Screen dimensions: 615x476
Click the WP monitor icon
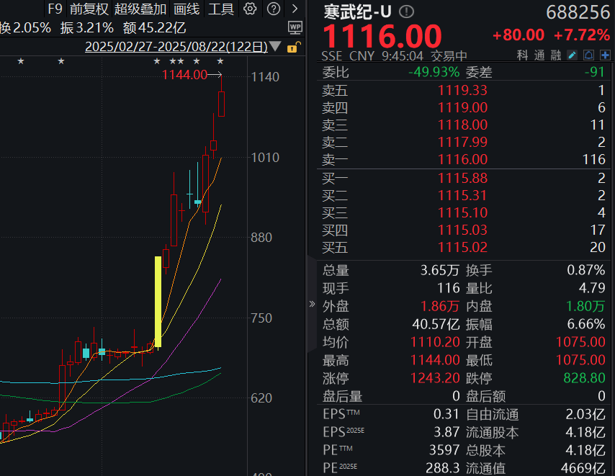pos(295,27)
